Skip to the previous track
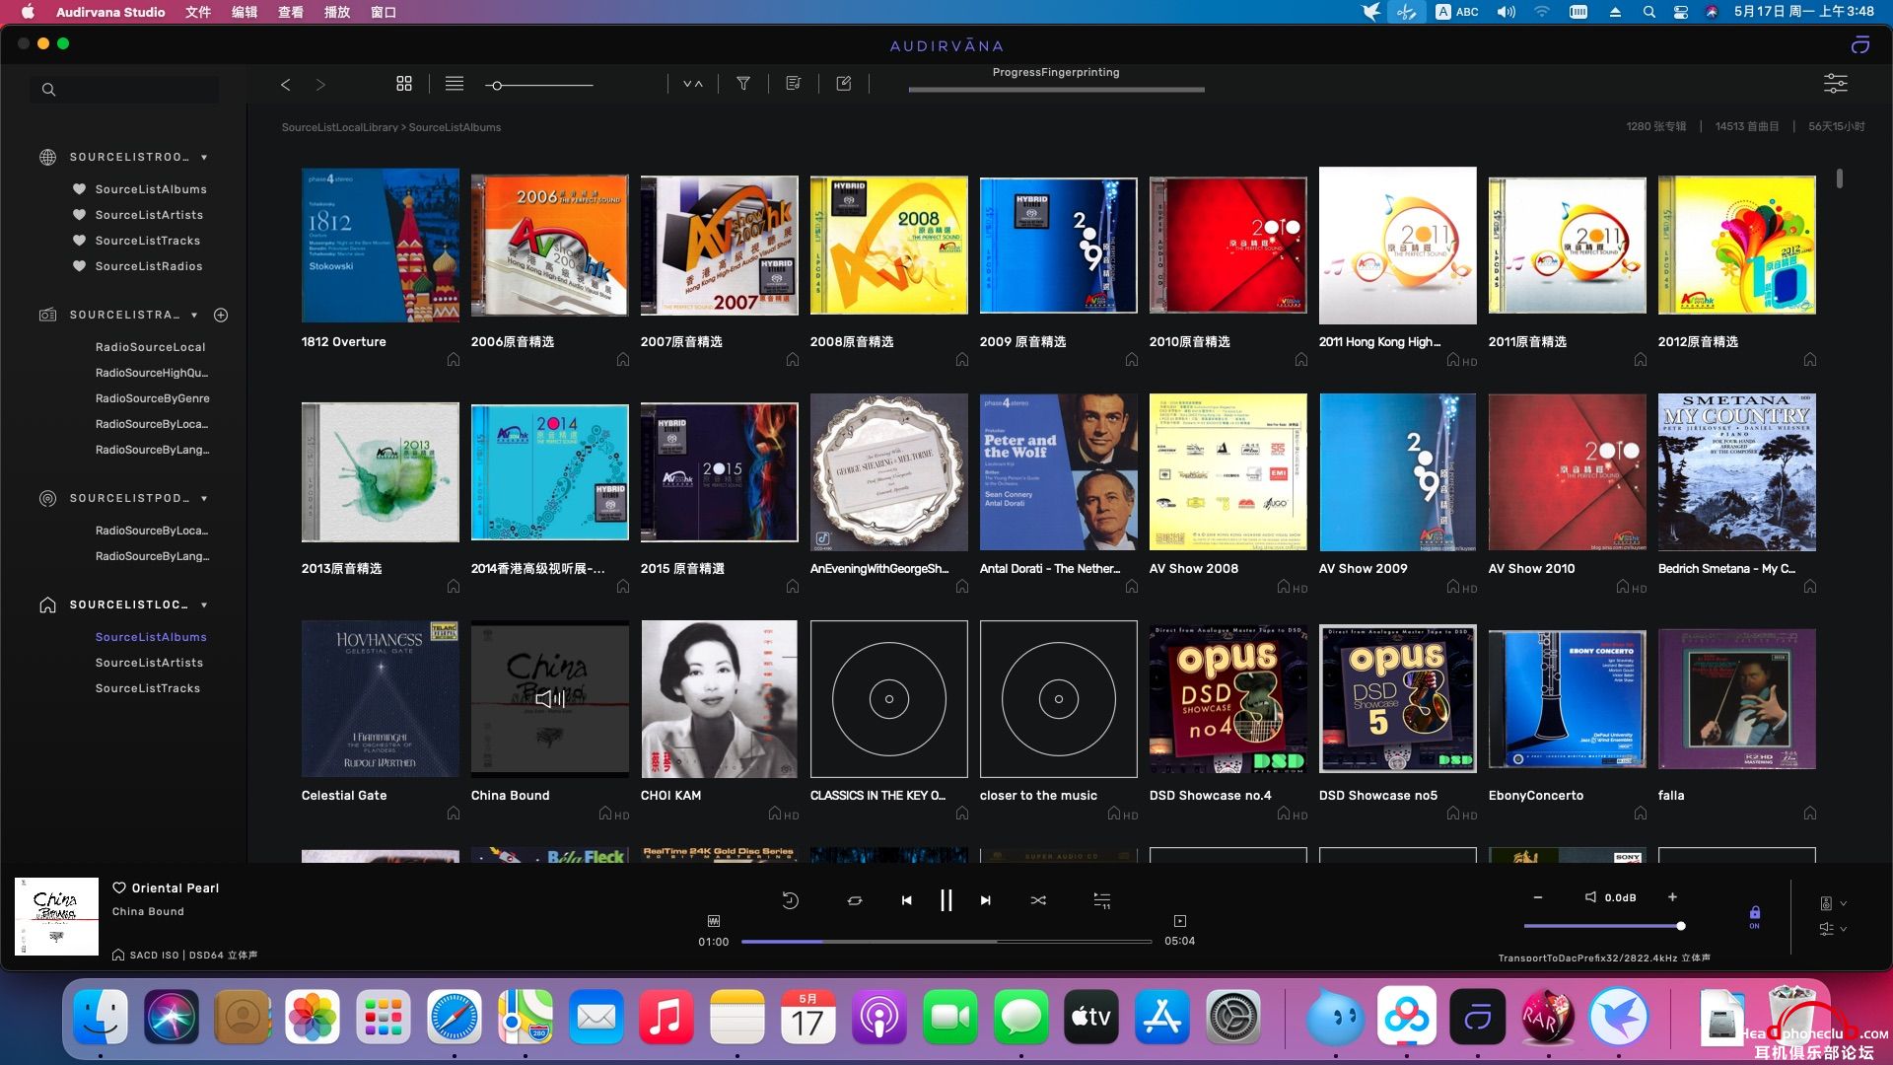This screenshot has height=1065, width=1893. coord(906,900)
